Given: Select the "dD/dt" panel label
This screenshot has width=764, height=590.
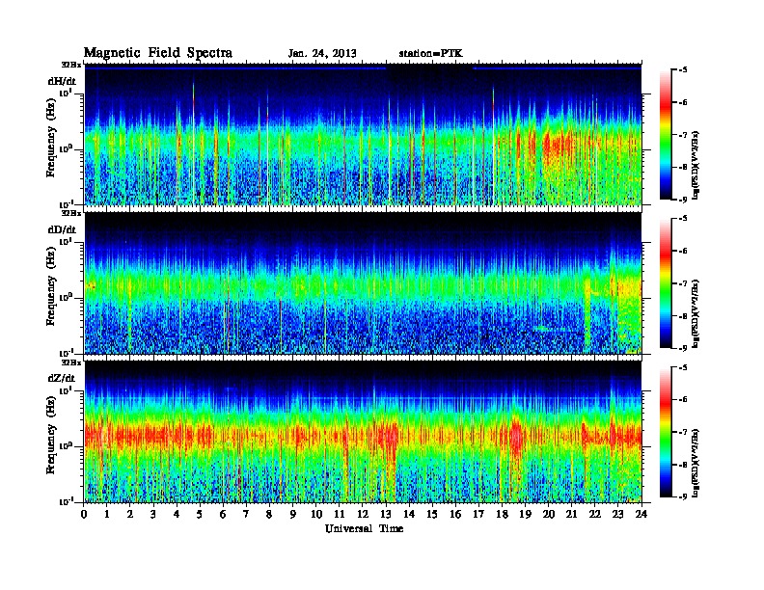Looking at the screenshot, I should click(62, 229).
